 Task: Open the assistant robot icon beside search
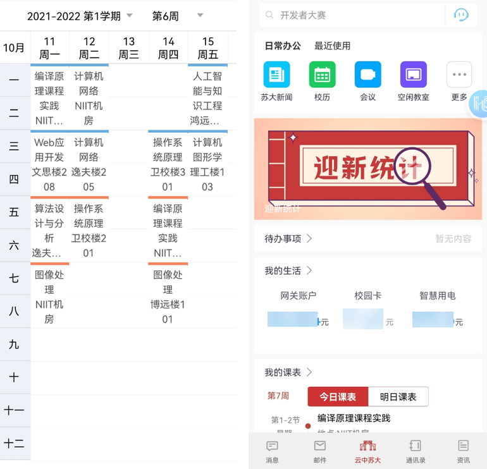[x=461, y=15]
